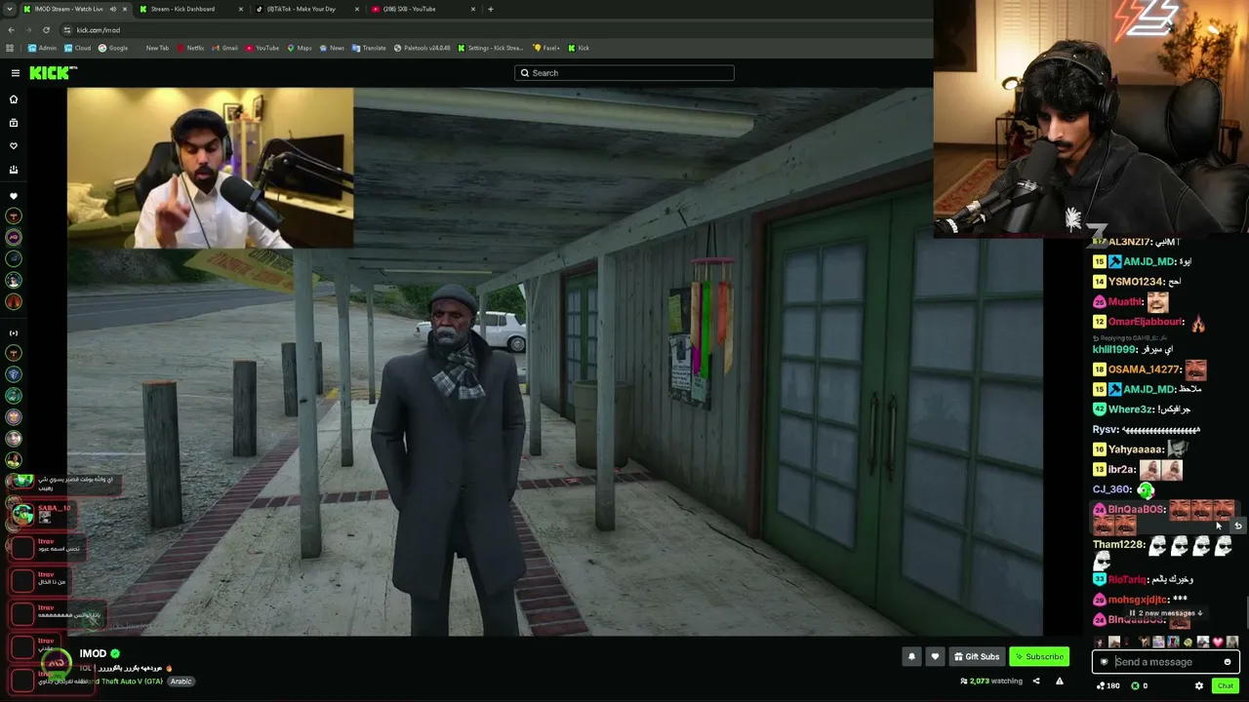The height and width of the screenshot is (702, 1249).
Task: Click chat username Muath
Action: [x=1125, y=302]
